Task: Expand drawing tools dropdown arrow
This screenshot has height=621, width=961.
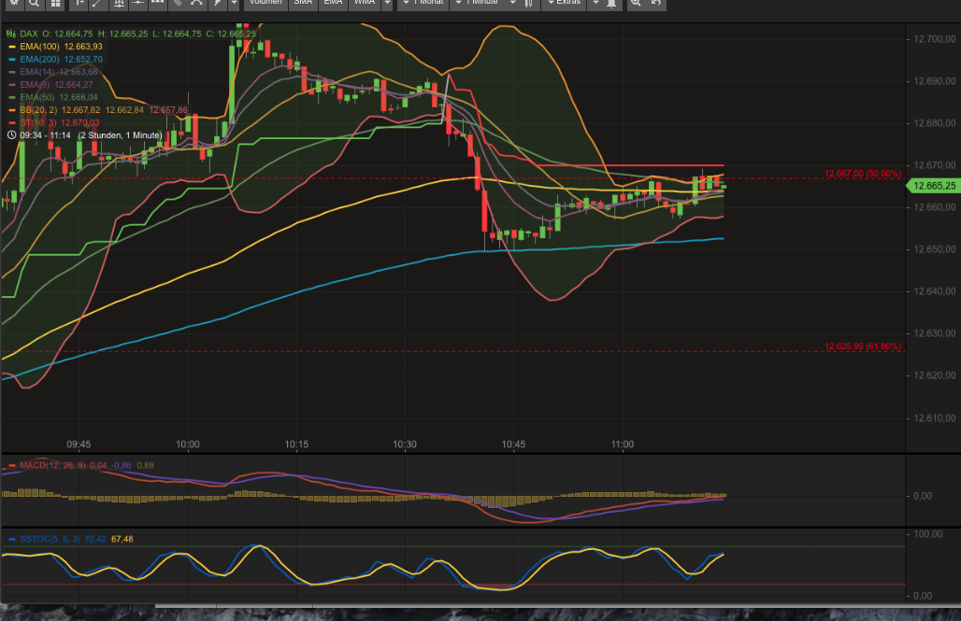Action: (x=234, y=3)
